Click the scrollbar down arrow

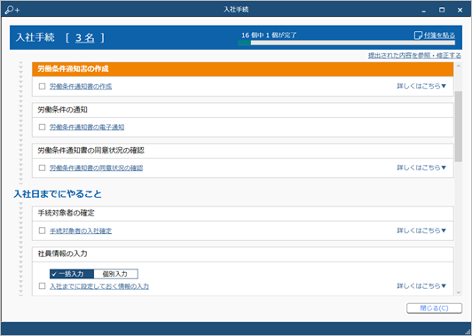pyautogui.click(x=458, y=293)
